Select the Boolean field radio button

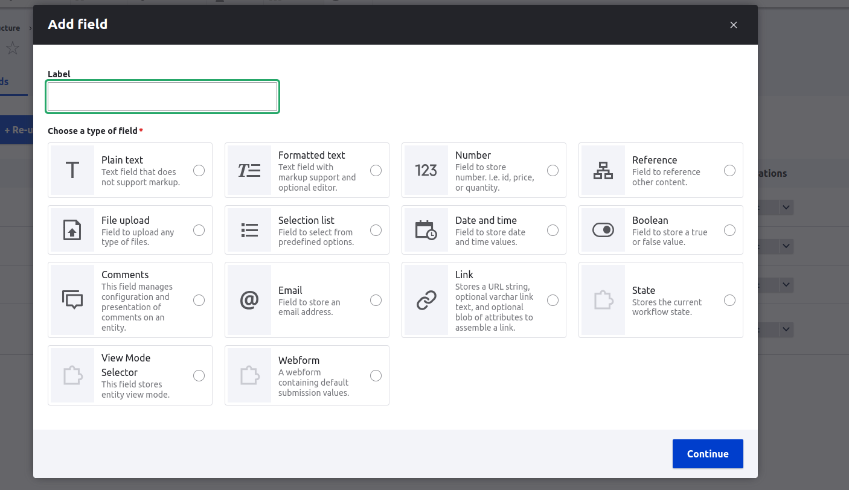coord(729,230)
